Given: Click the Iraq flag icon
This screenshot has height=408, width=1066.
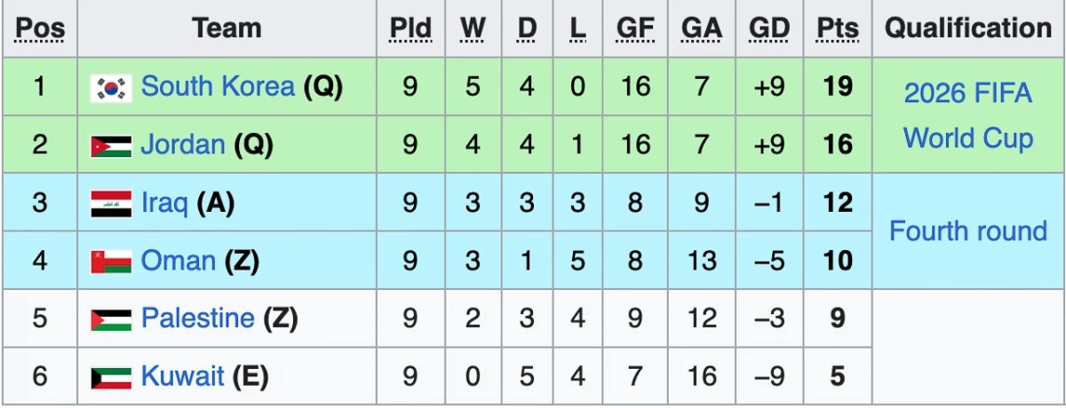Looking at the screenshot, I should click(x=111, y=204).
